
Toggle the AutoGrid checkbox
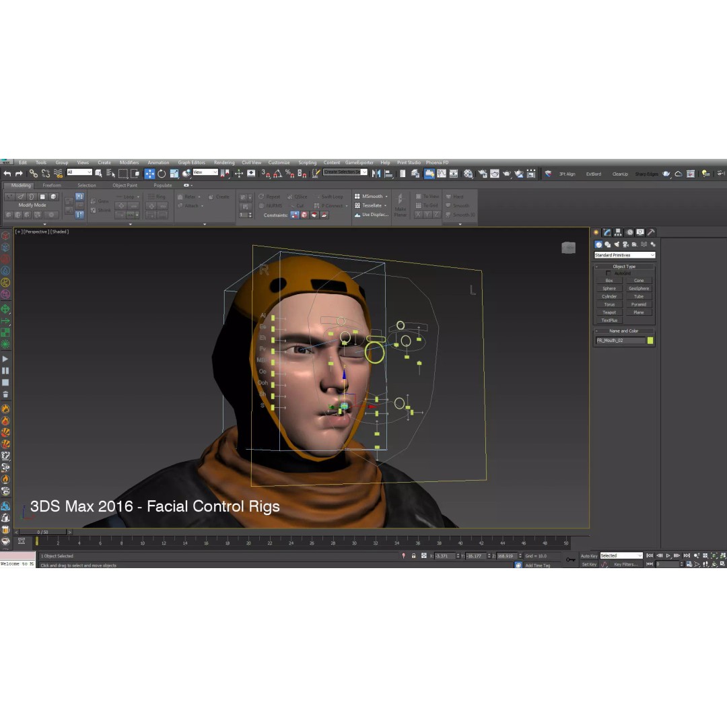click(x=609, y=273)
